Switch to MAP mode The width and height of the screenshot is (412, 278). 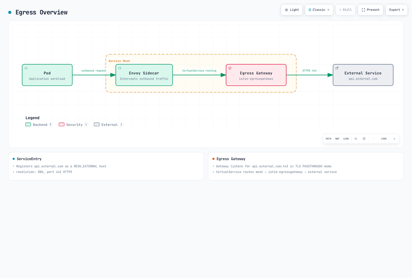pos(337,139)
